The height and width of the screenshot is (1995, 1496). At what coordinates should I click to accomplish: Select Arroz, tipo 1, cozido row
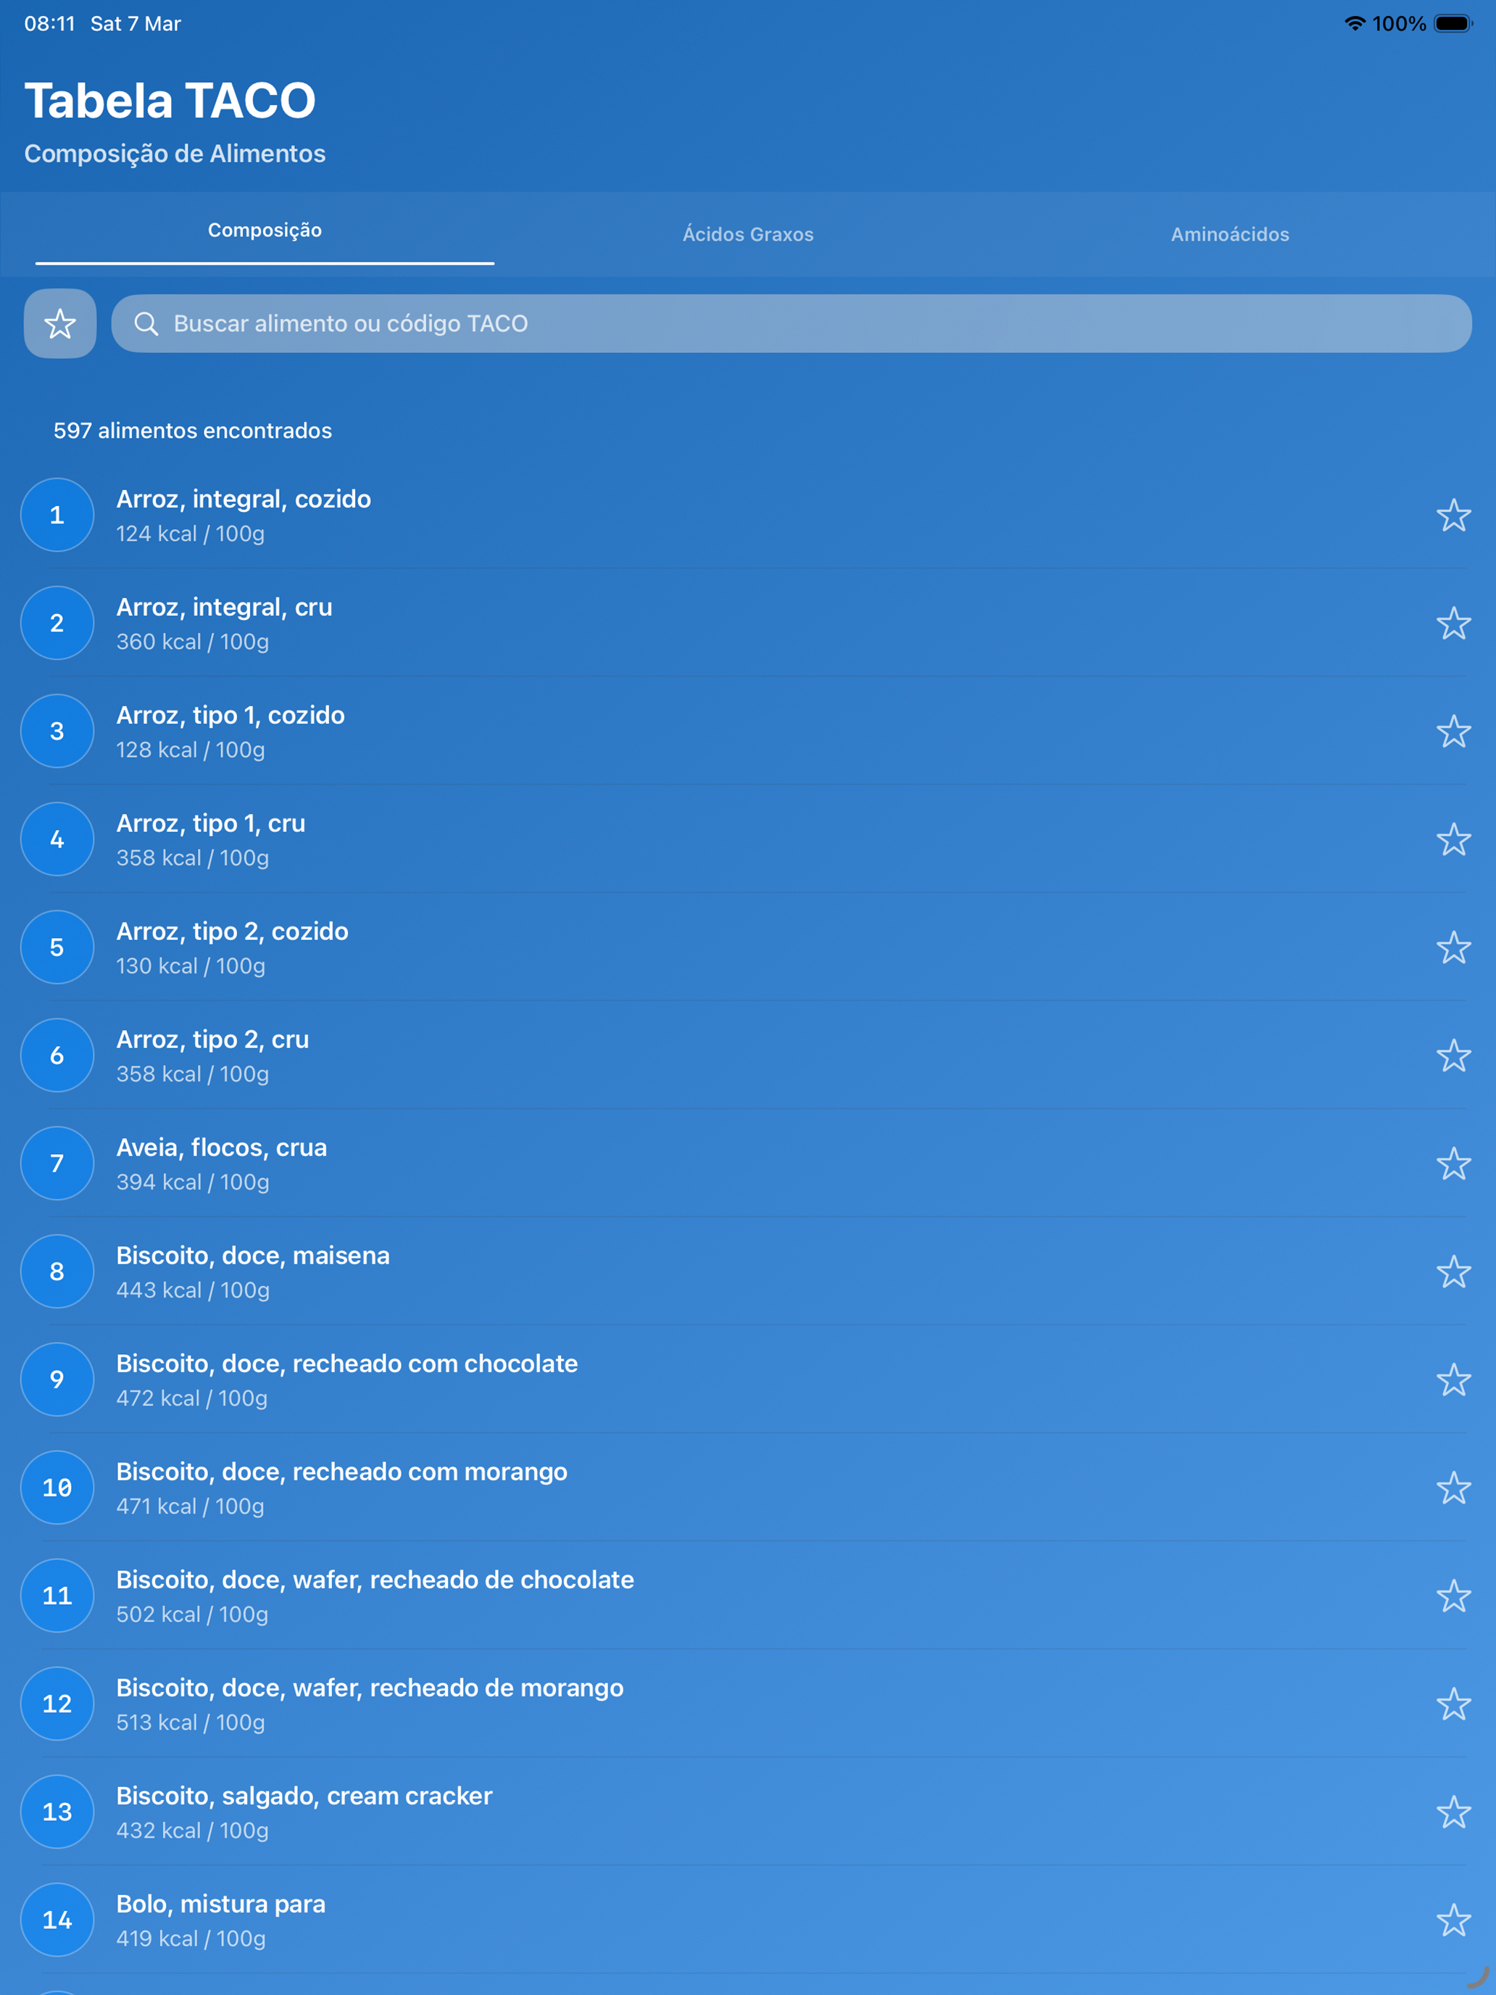point(747,731)
